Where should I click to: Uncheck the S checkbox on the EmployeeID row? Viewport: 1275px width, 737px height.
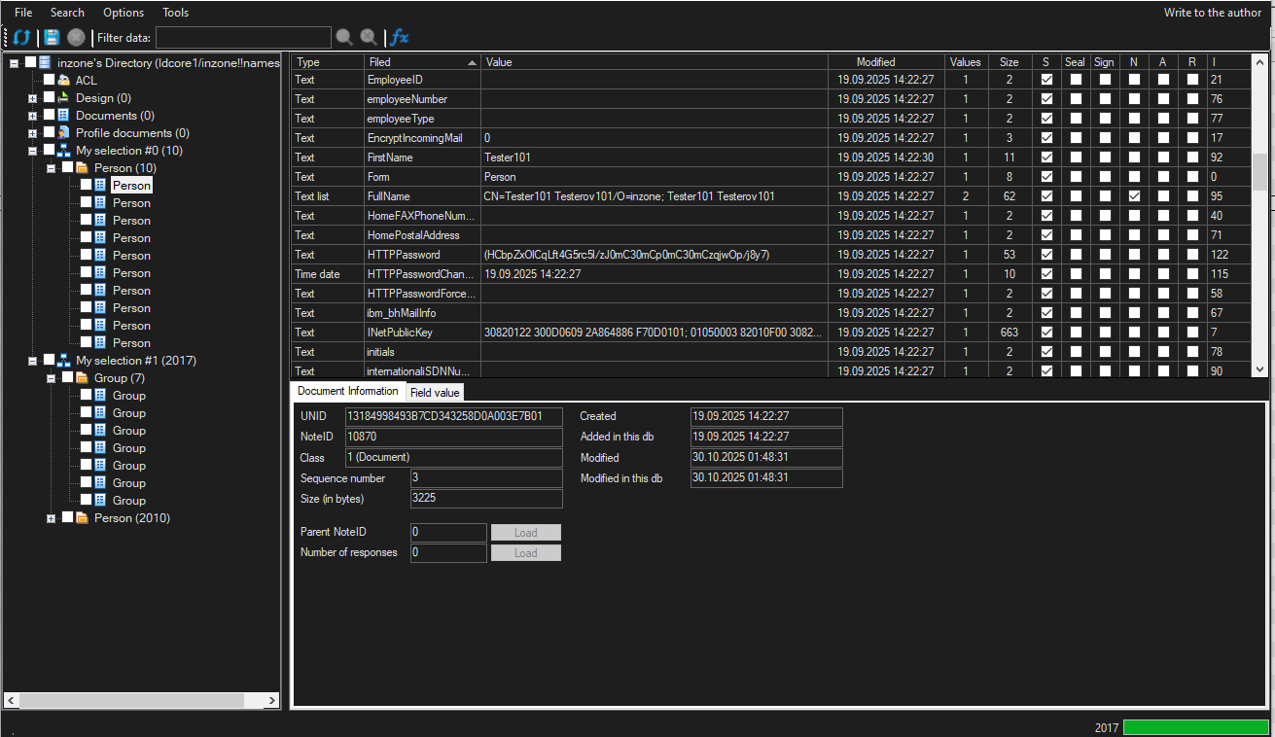[x=1045, y=80]
